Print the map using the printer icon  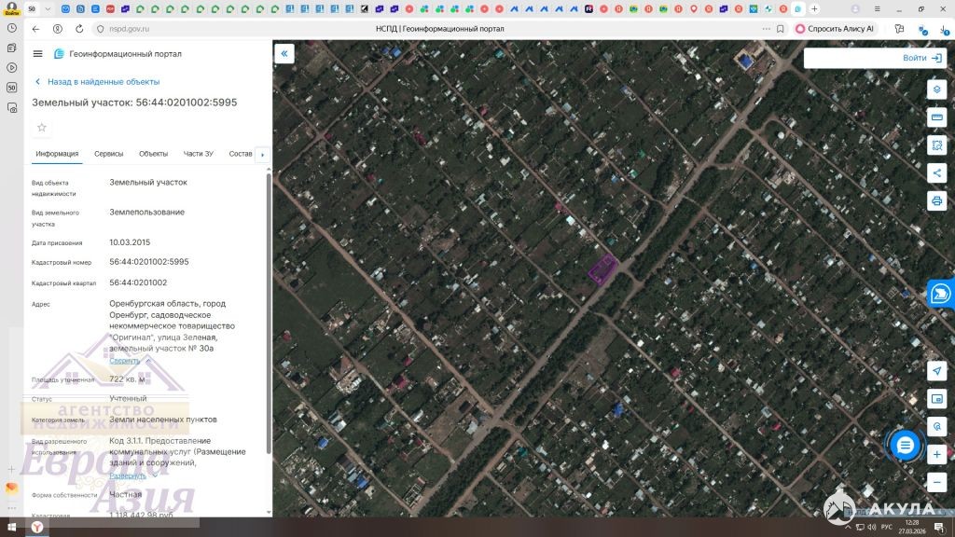tap(937, 200)
